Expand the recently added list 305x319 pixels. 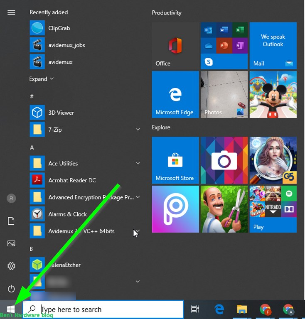[41, 79]
